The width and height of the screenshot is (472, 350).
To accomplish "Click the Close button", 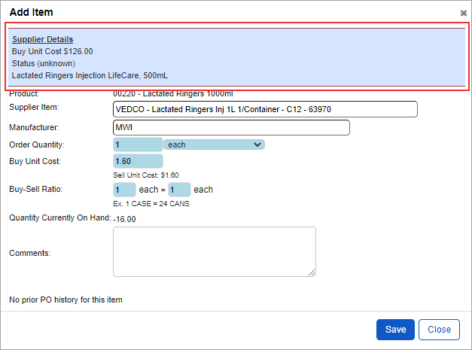I will point(439,330).
